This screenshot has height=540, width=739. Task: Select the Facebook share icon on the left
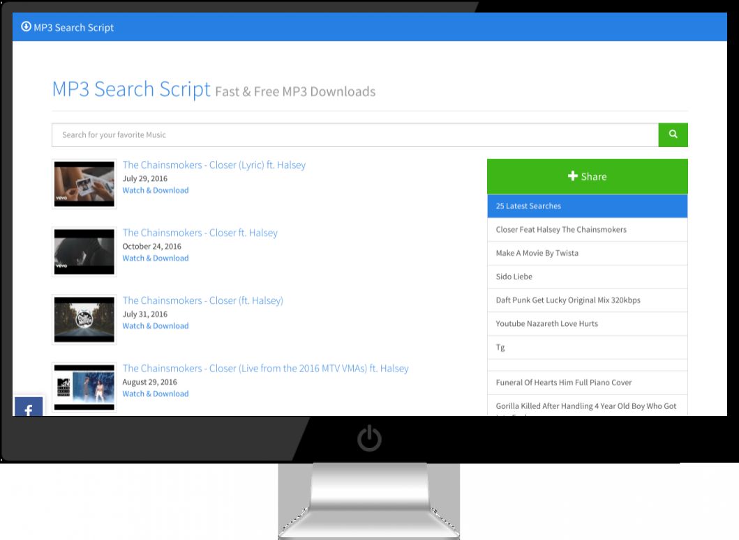[x=28, y=410]
